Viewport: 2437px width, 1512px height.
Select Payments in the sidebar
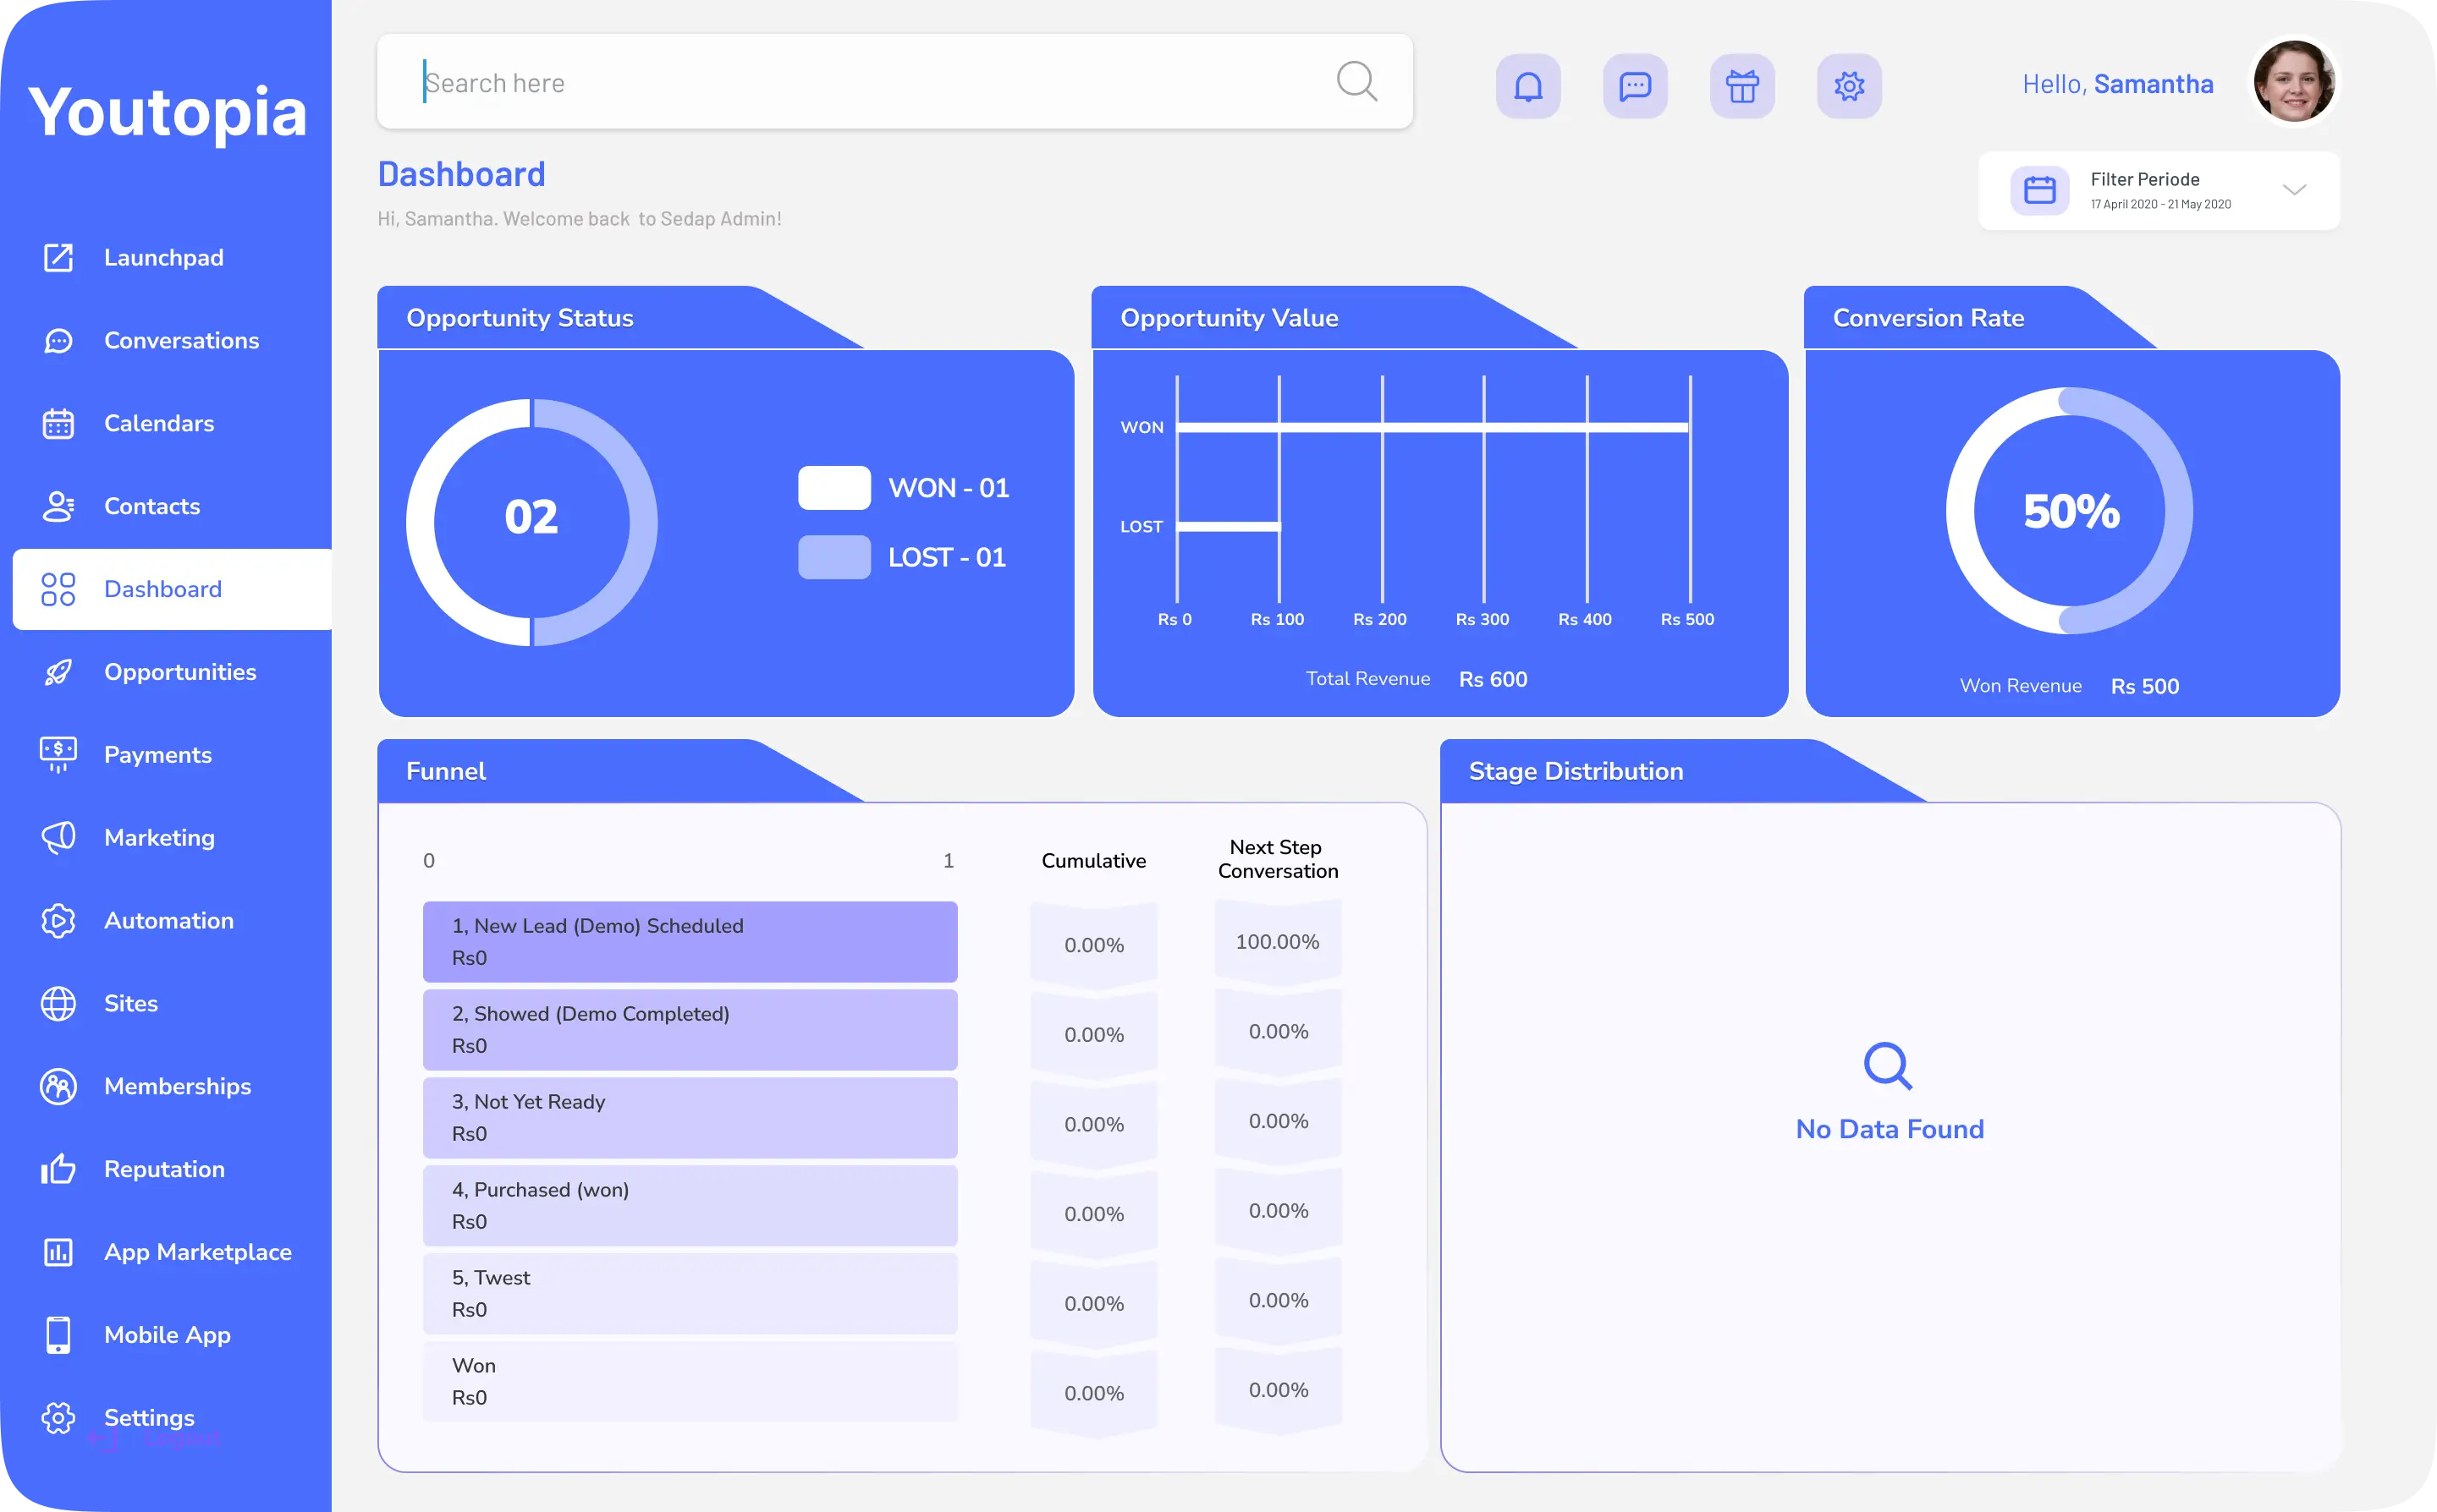[x=157, y=755]
